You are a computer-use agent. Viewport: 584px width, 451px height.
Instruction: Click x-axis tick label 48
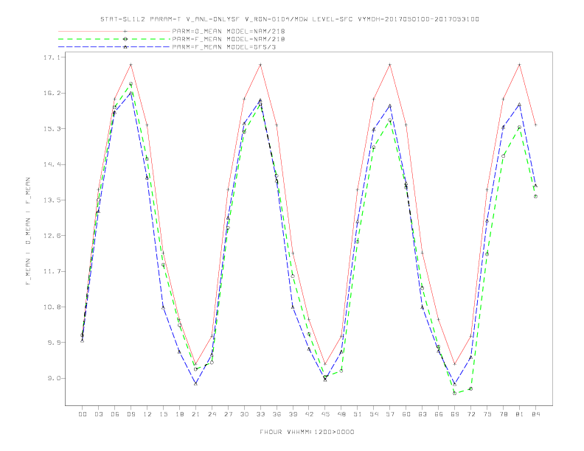point(341,414)
